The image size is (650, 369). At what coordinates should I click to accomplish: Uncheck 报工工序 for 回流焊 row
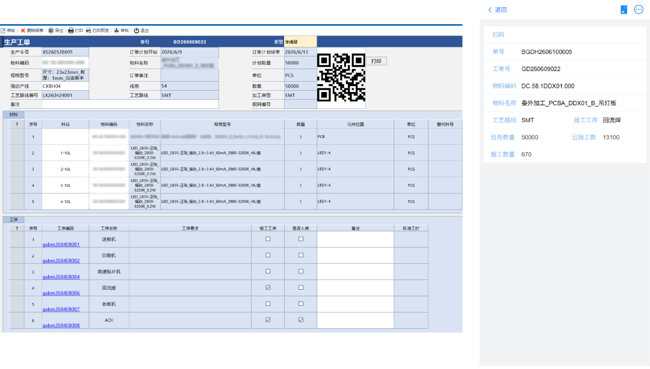268,287
